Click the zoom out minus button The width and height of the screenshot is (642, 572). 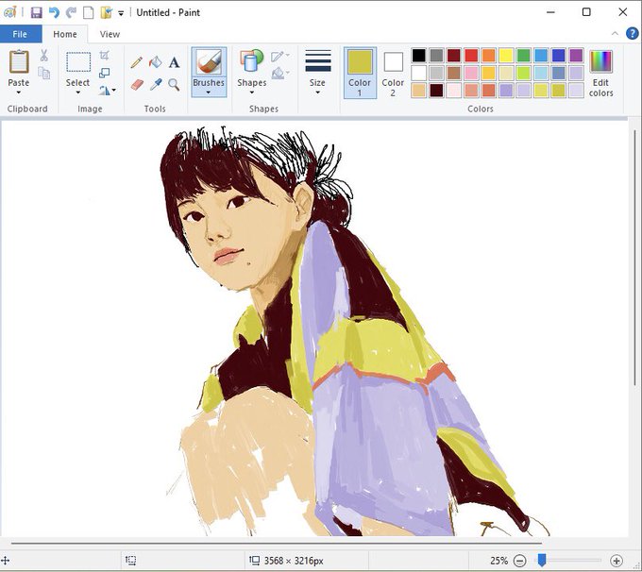point(520,561)
